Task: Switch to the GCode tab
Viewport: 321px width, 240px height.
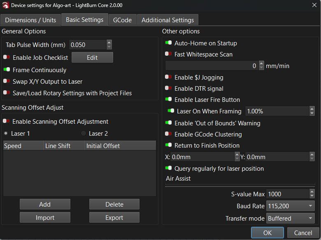Action: (x=122, y=20)
